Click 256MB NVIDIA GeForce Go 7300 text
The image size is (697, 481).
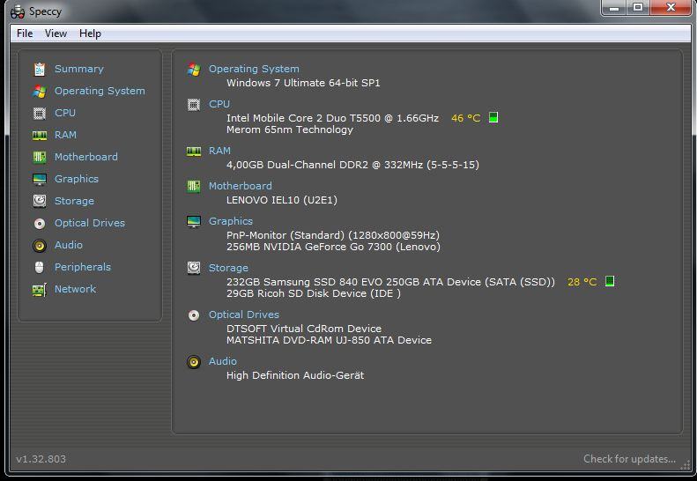(333, 247)
